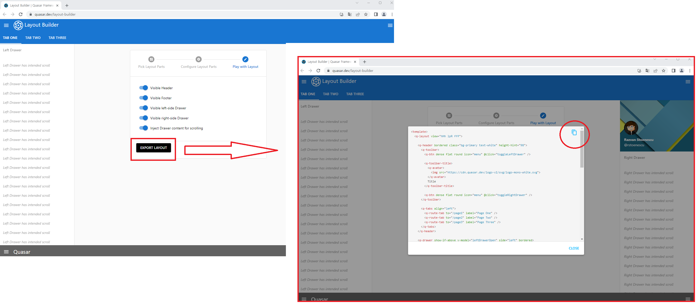
Task: Click the Play with Layout pencil step
Action: click(x=245, y=59)
